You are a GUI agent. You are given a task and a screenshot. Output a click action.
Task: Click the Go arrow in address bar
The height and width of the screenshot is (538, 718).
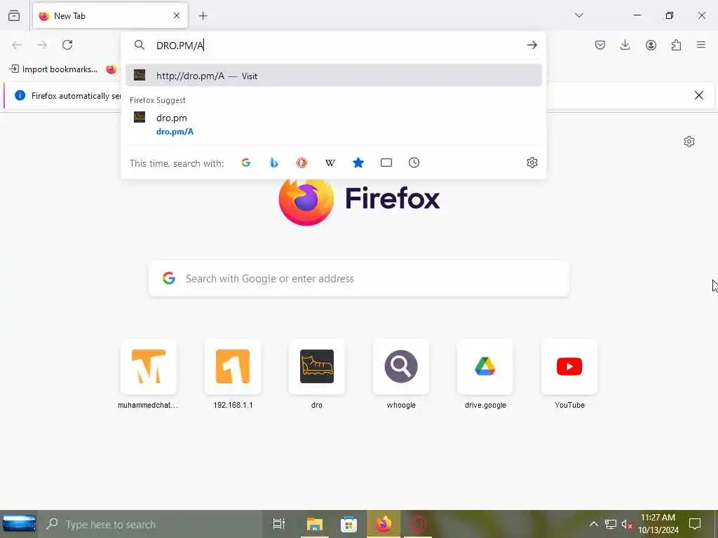(531, 45)
